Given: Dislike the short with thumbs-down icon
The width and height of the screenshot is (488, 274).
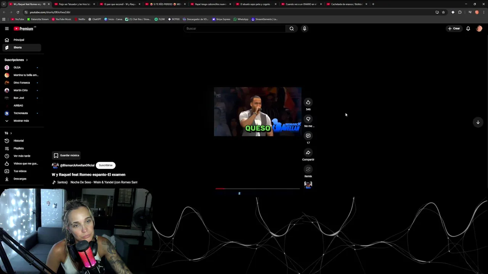Looking at the screenshot, I should click(x=308, y=119).
